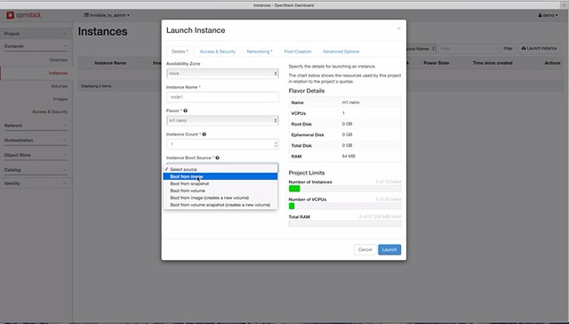Open the Instance Count help icon

(x=204, y=134)
